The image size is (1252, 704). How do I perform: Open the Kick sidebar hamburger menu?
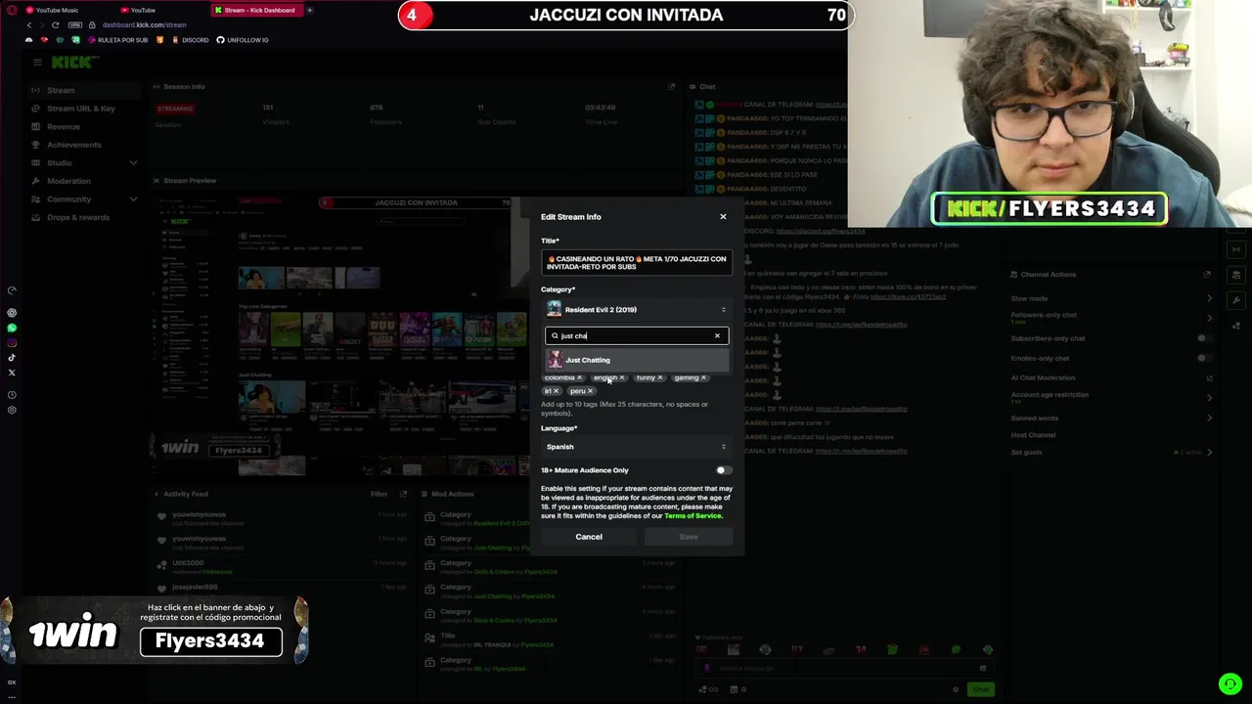click(x=37, y=63)
